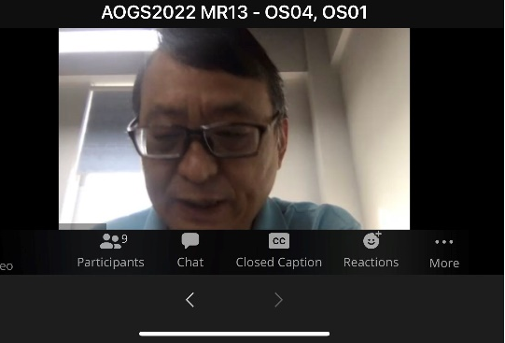Click the grey name tag on the video

[x=82, y=226]
